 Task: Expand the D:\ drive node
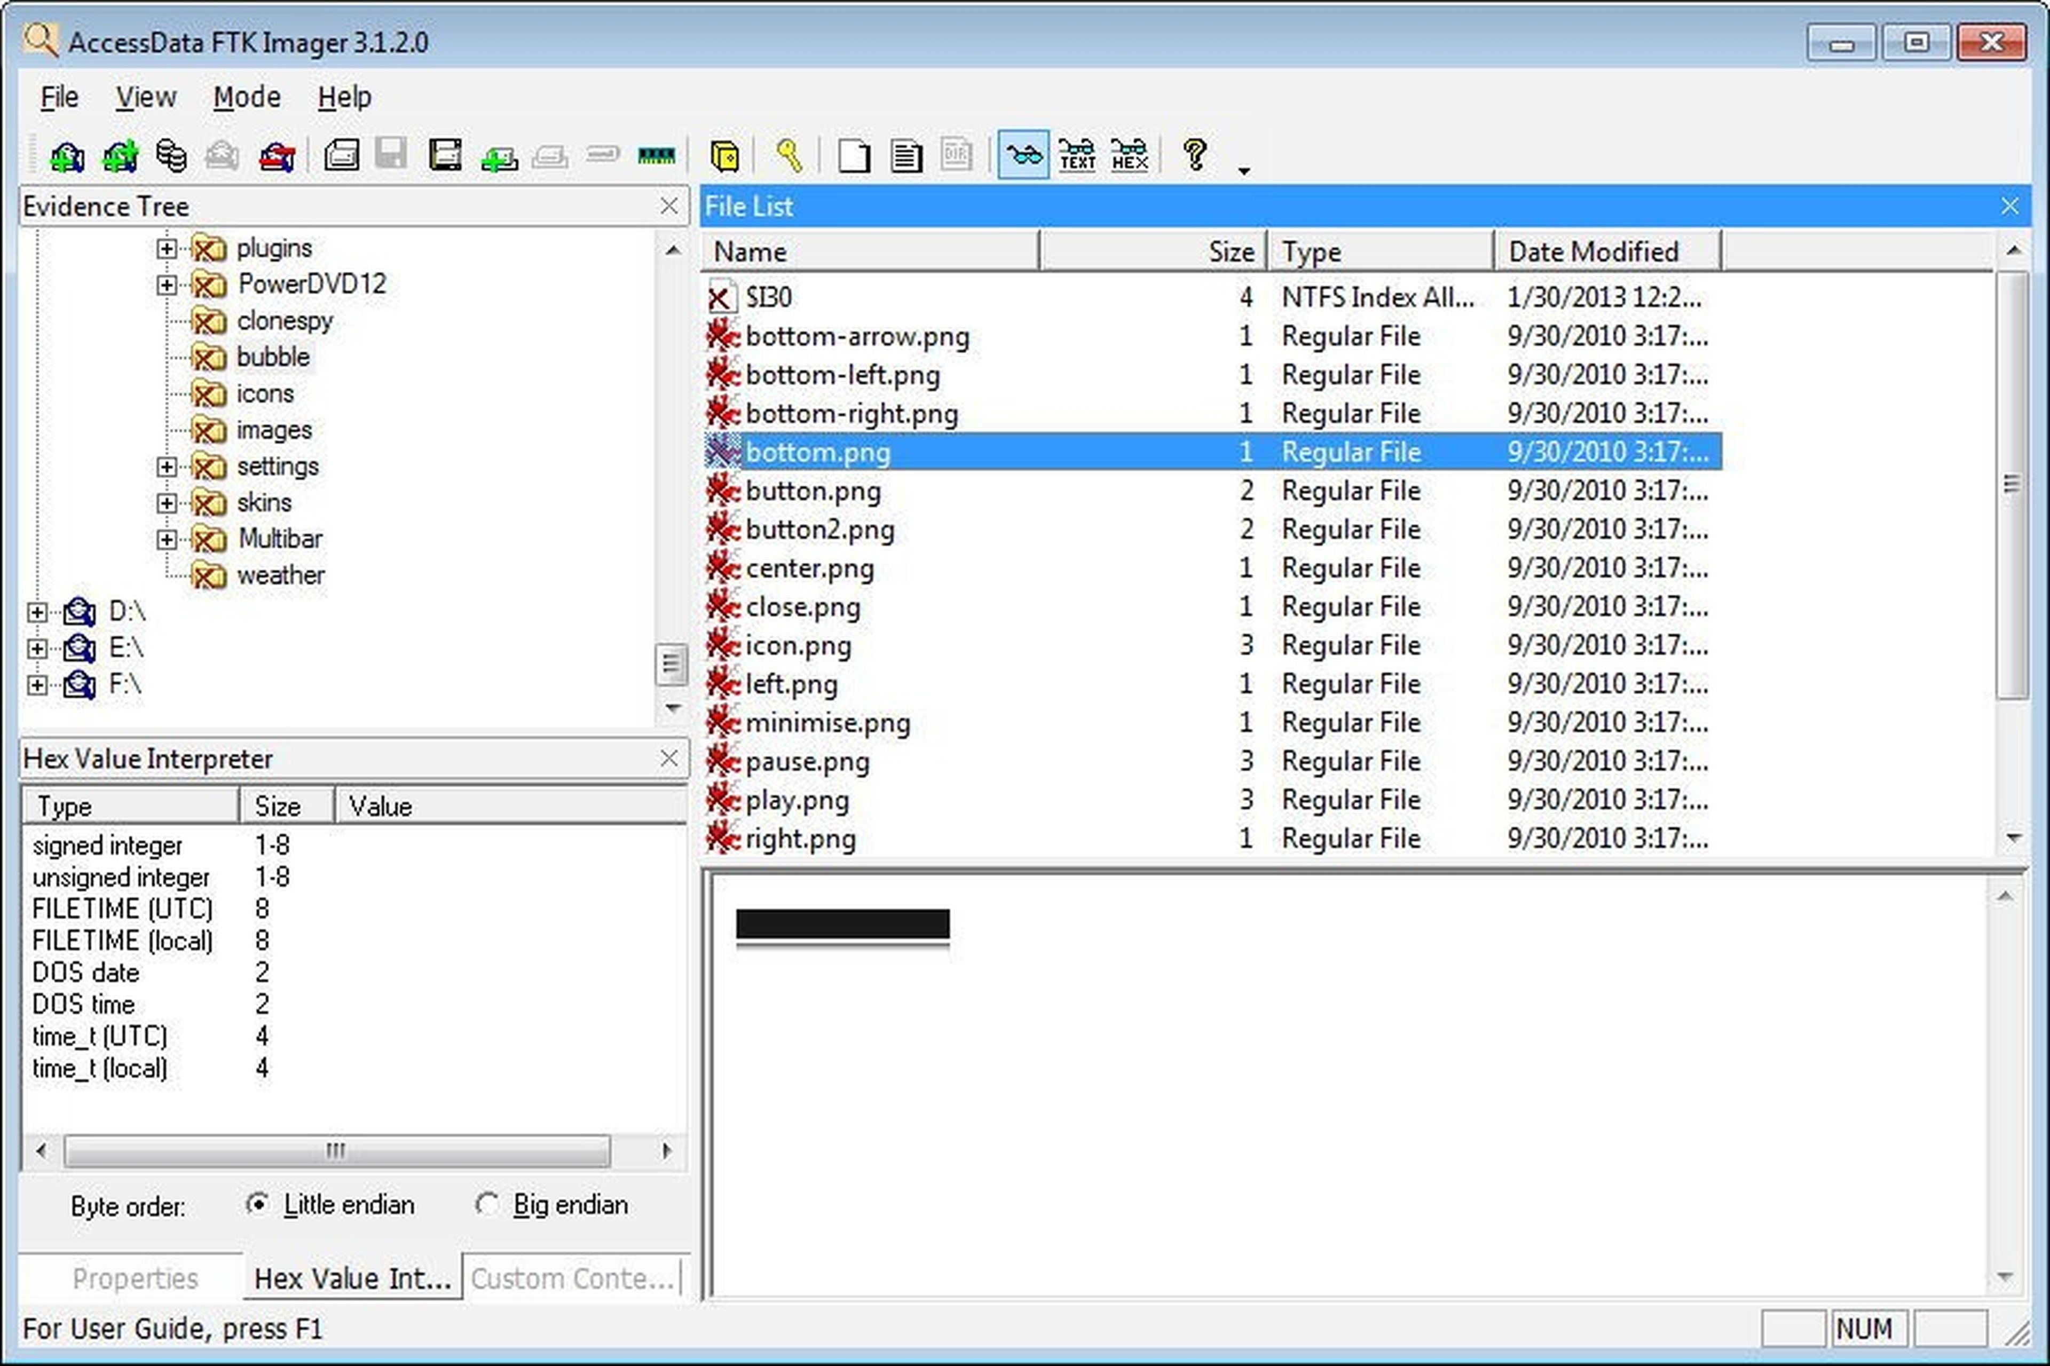click(x=37, y=613)
